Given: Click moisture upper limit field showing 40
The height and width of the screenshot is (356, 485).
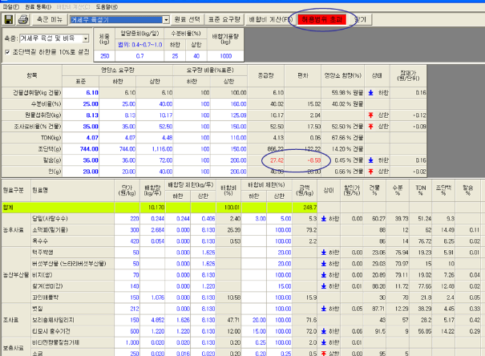Looking at the screenshot, I should [x=196, y=56].
